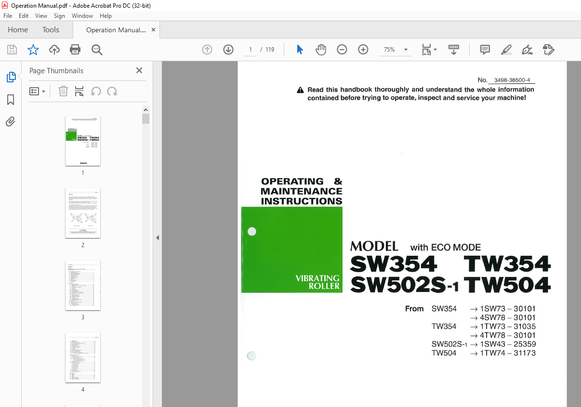The width and height of the screenshot is (581, 407).
Task: Click serial '1SW73 – 30101' line
Action: [x=508, y=309]
